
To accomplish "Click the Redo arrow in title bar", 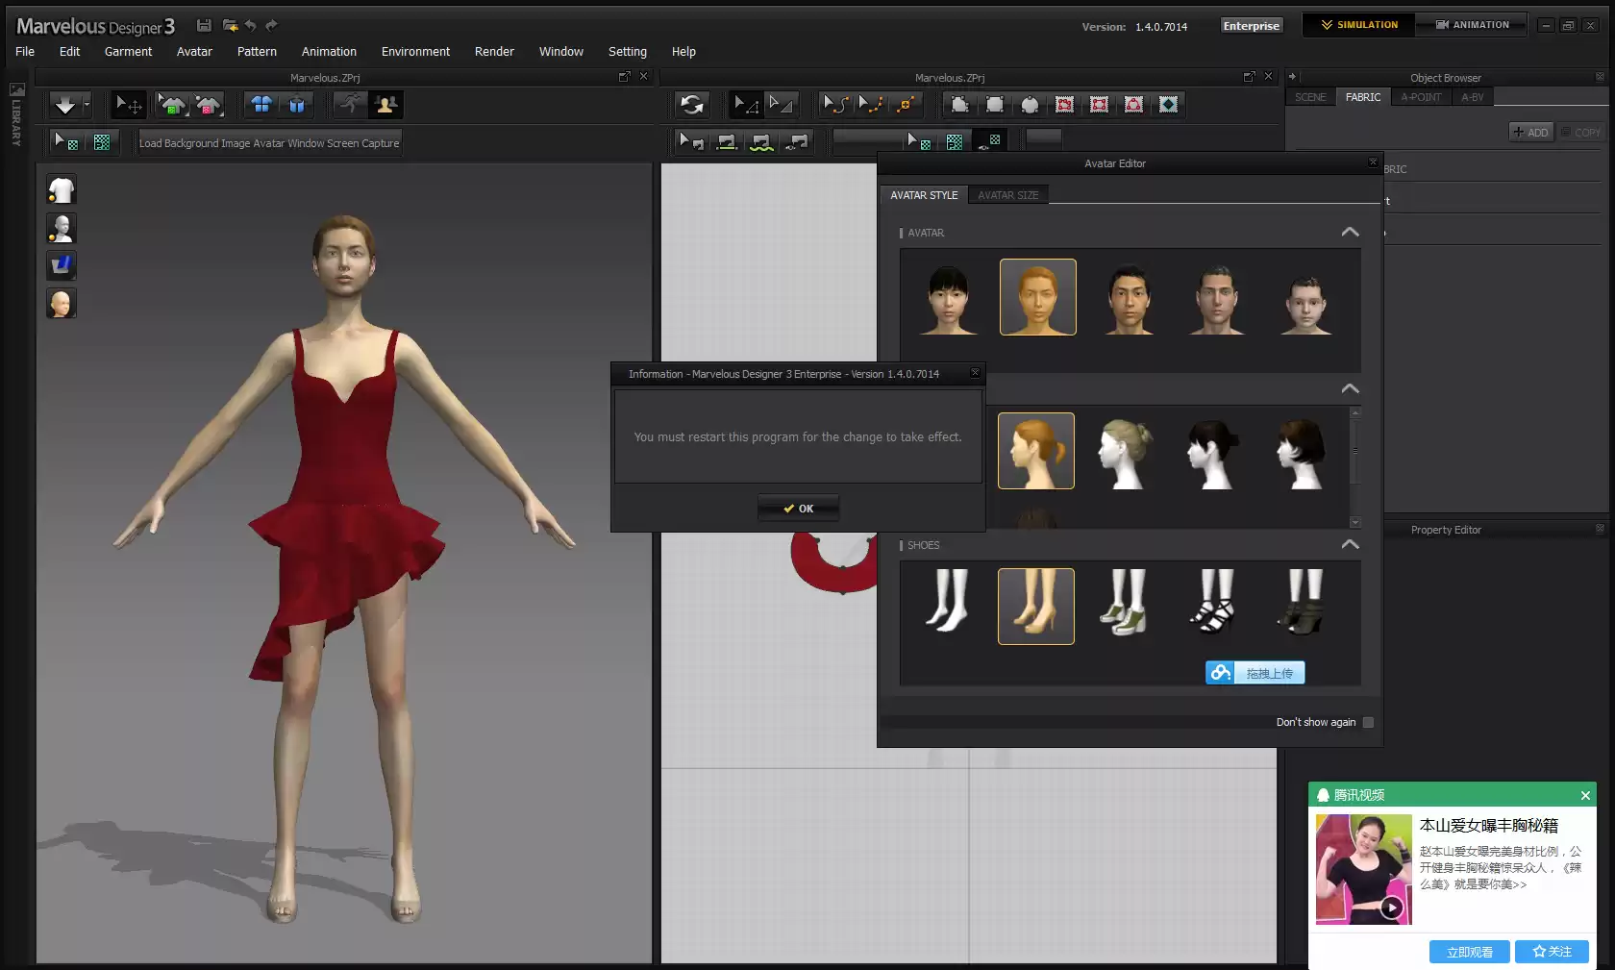I will [x=271, y=25].
